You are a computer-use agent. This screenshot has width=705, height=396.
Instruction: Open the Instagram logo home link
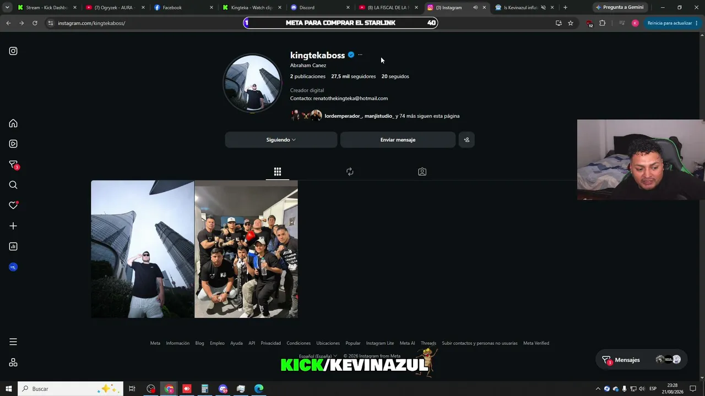point(13,51)
